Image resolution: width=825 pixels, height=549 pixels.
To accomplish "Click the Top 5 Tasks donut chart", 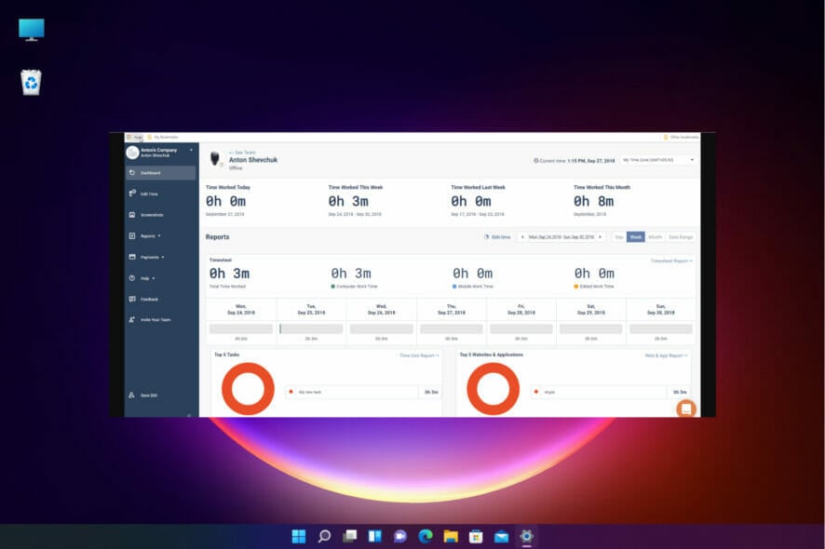I will coord(248,389).
